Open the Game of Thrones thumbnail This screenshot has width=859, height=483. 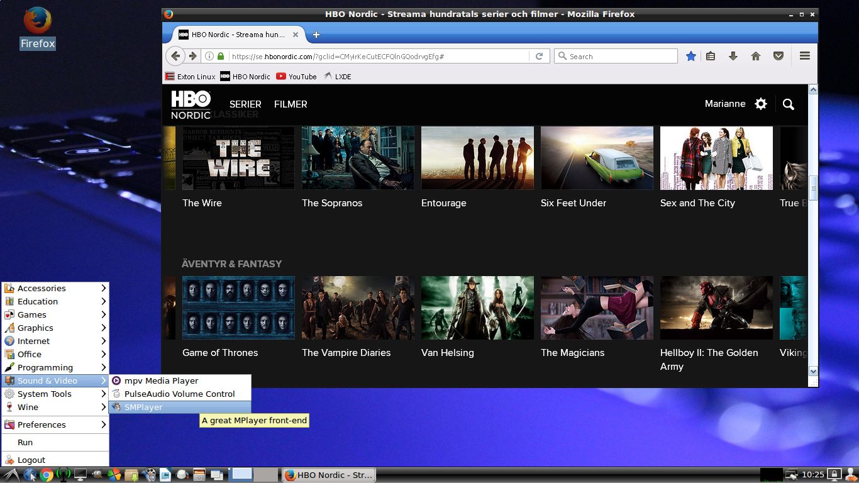(x=238, y=308)
